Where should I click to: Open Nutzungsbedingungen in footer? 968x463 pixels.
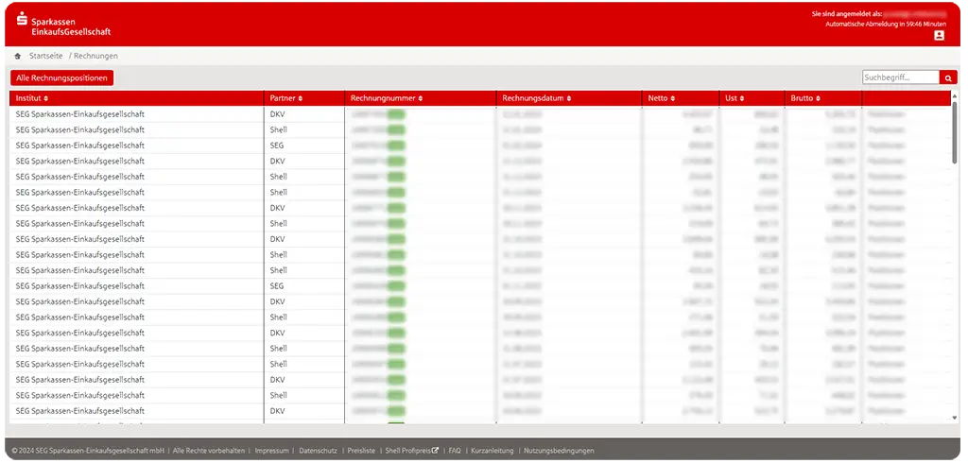click(x=558, y=451)
